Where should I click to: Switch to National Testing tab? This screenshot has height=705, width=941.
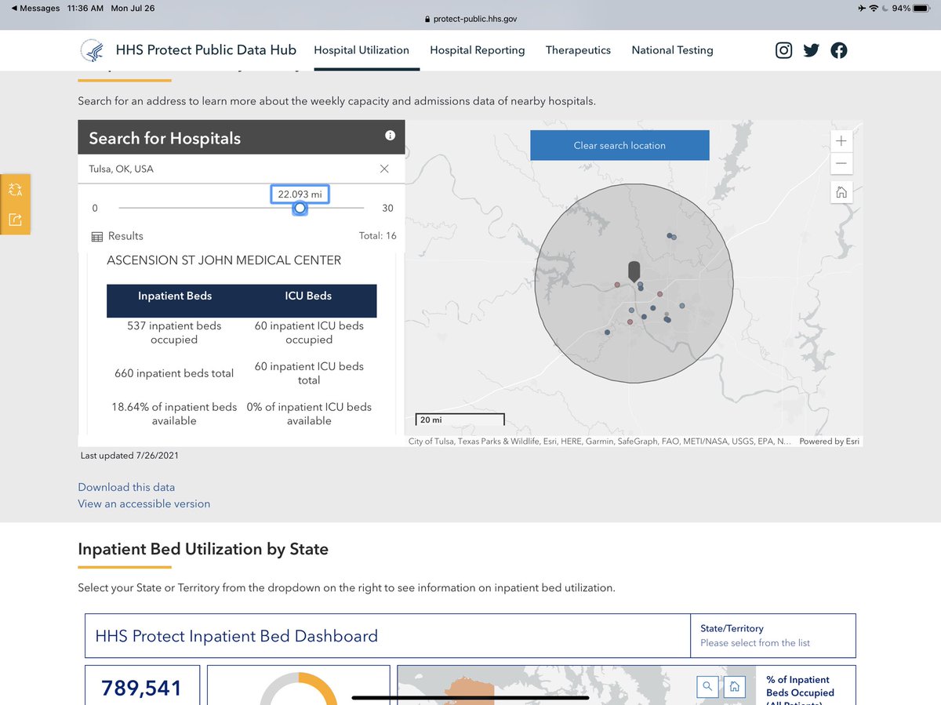tap(673, 50)
